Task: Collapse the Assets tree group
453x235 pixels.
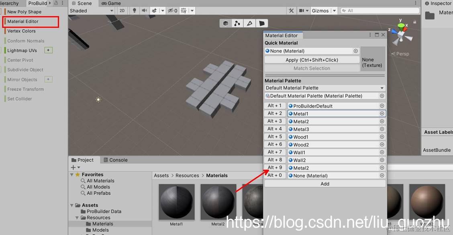Action: click(x=72, y=205)
